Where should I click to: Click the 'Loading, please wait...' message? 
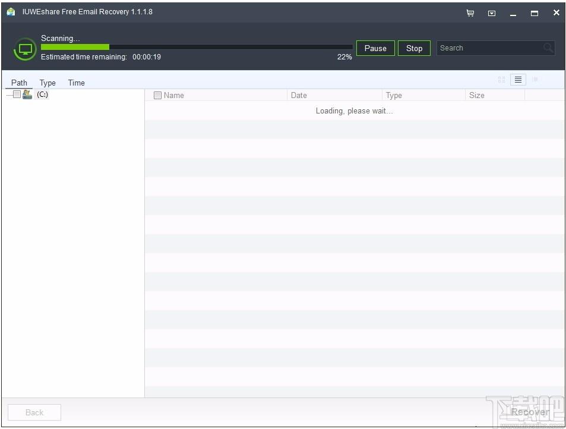pyautogui.click(x=354, y=111)
